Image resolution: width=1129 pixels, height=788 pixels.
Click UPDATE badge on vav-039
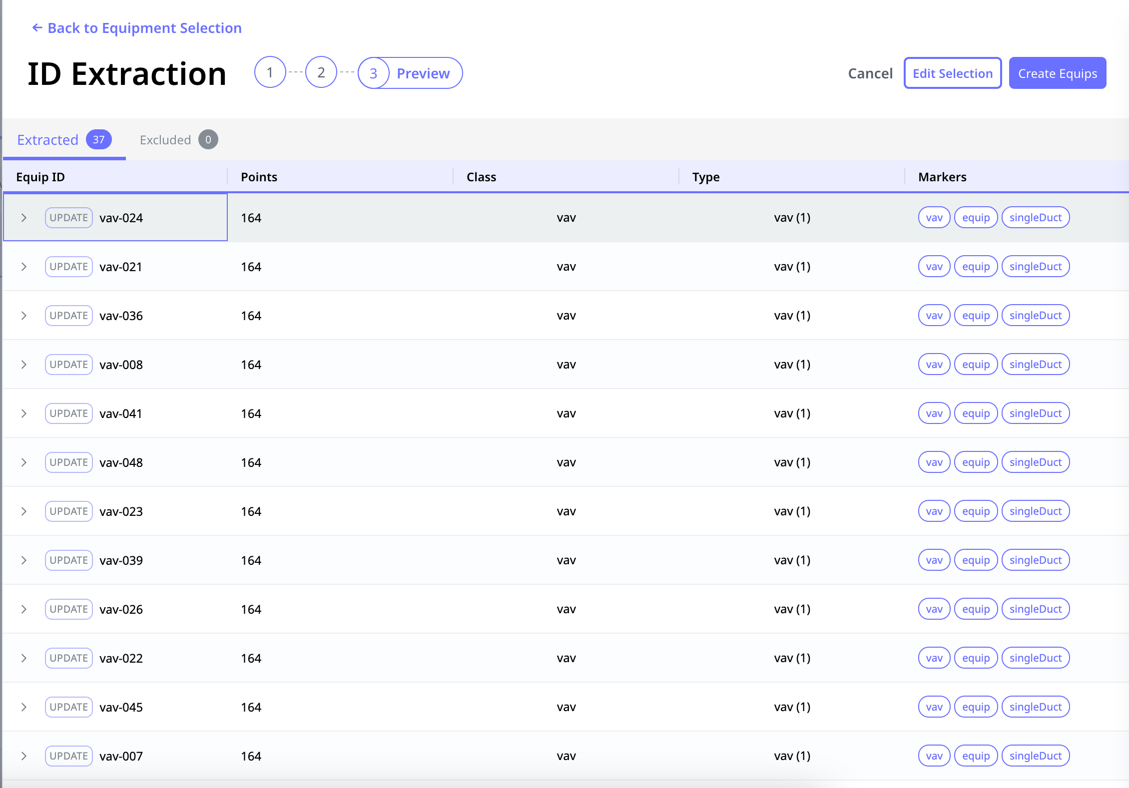tap(69, 560)
